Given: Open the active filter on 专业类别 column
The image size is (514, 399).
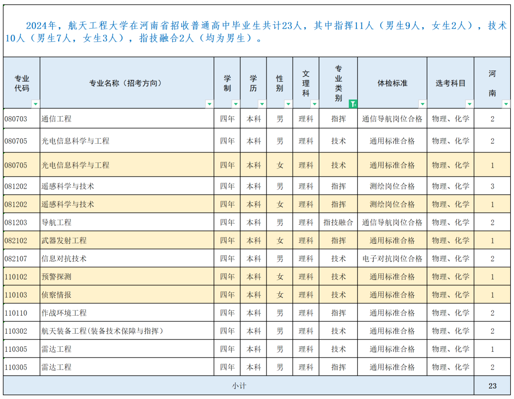Looking at the screenshot, I should coord(353,104).
